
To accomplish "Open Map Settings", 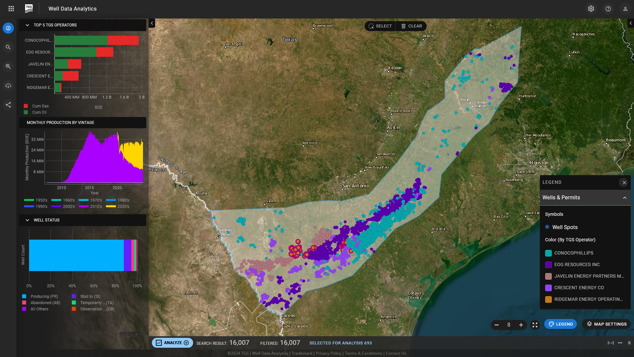I will [x=606, y=324].
